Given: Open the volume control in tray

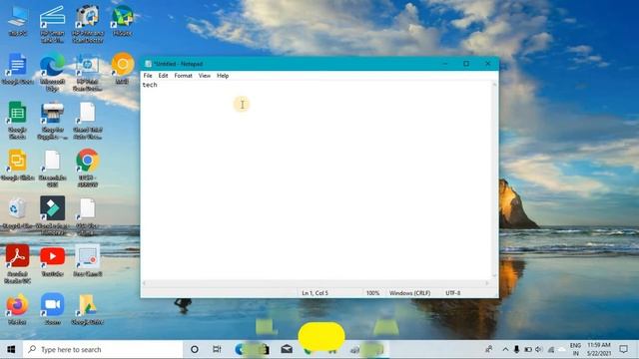Looking at the screenshot, I should (539, 349).
